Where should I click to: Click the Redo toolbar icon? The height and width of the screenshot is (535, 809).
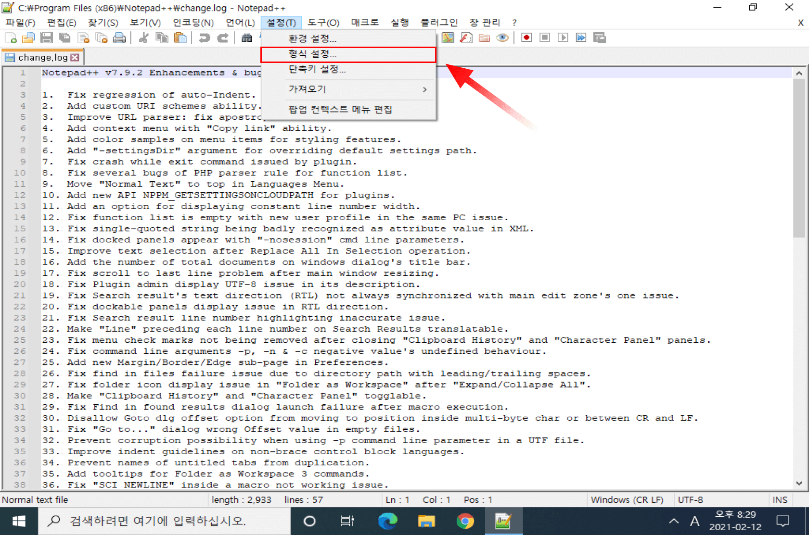point(222,38)
